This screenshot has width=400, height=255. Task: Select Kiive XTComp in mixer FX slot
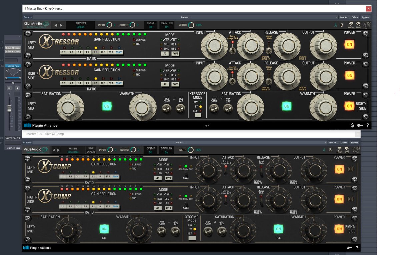coord(13,51)
